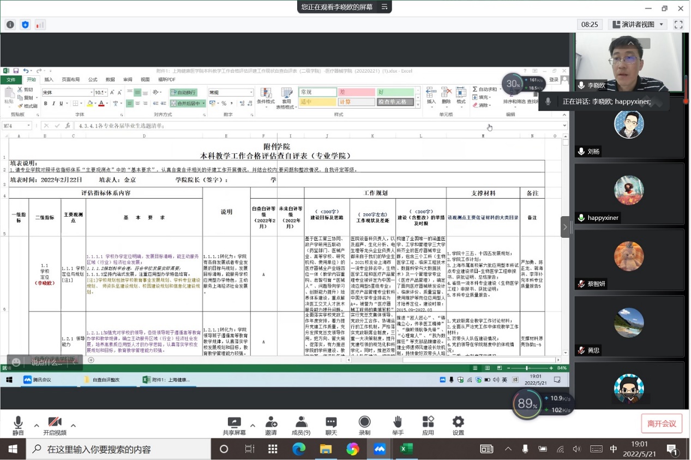Image resolution: width=691 pixels, height=460 pixels.
Task: Click the 共享屏幕 share screen button
Action: coord(234,425)
